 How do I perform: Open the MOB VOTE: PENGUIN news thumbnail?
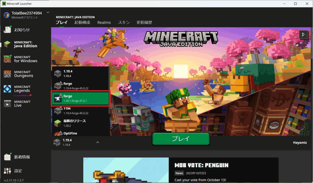point(126,170)
